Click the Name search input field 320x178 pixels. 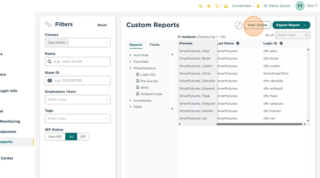click(x=80, y=62)
